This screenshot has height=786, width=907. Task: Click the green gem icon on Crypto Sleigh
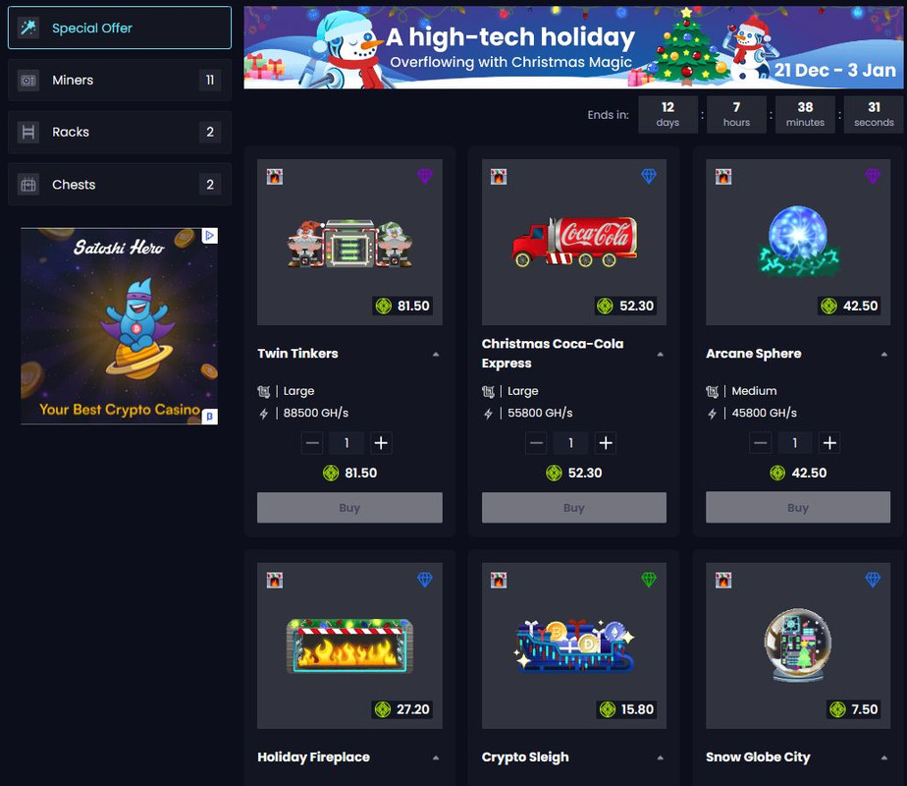click(x=649, y=580)
